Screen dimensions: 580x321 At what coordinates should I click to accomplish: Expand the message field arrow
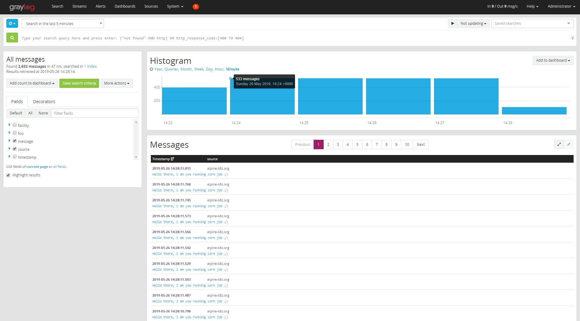[x=9, y=141]
